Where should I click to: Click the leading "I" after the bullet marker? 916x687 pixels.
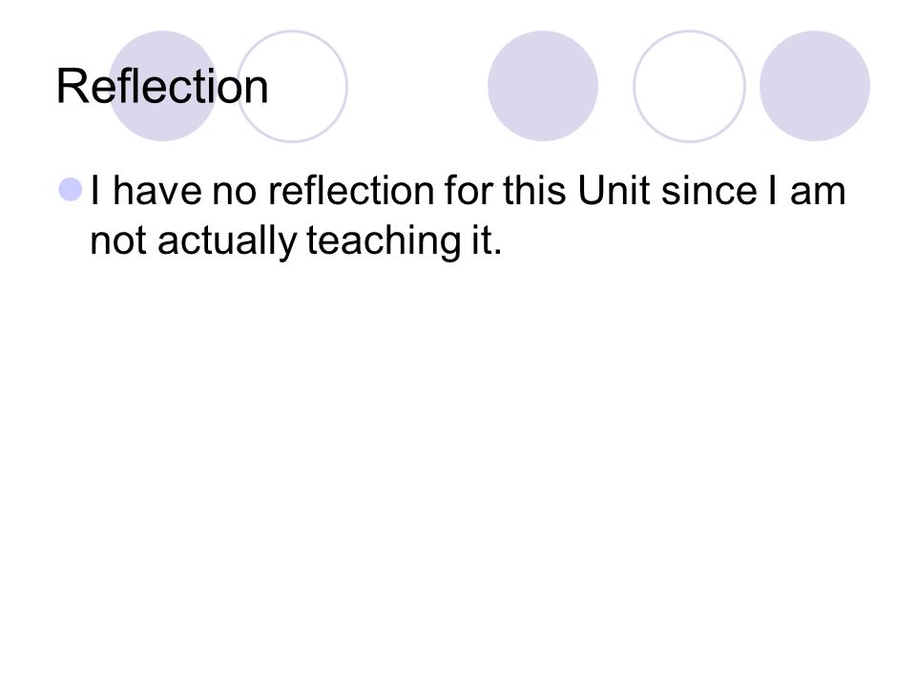(95, 191)
